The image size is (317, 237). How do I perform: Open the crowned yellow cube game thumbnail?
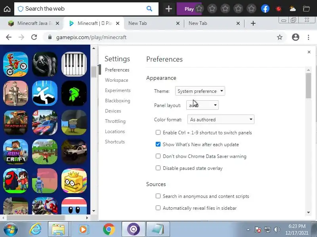click(x=74, y=181)
